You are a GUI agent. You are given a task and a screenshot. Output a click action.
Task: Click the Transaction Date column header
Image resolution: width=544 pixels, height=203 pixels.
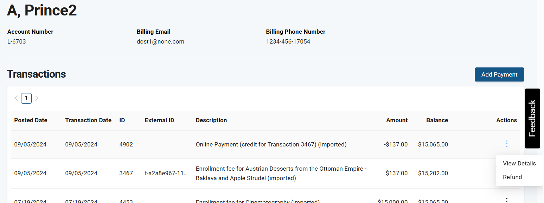coord(88,120)
